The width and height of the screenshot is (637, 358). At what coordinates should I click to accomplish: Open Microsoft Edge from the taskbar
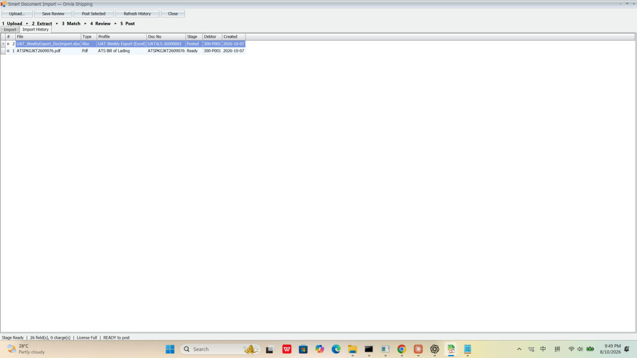click(x=336, y=349)
